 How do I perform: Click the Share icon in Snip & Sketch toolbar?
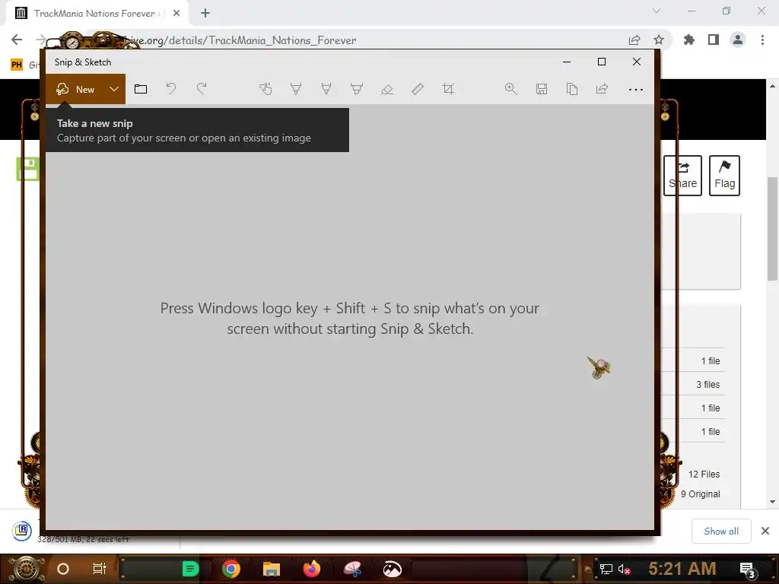[x=603, y=89]
